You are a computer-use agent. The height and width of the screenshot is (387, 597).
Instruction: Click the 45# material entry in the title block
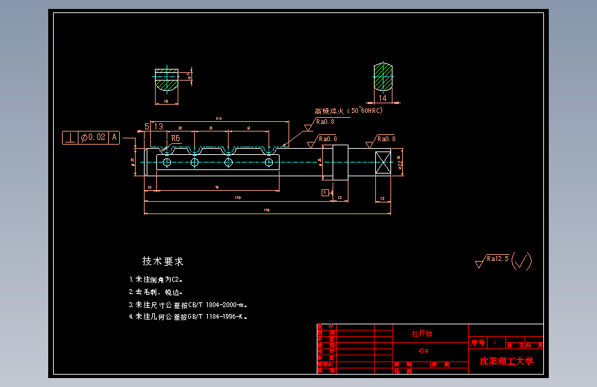pyautogui.click(x=423, y=351)
